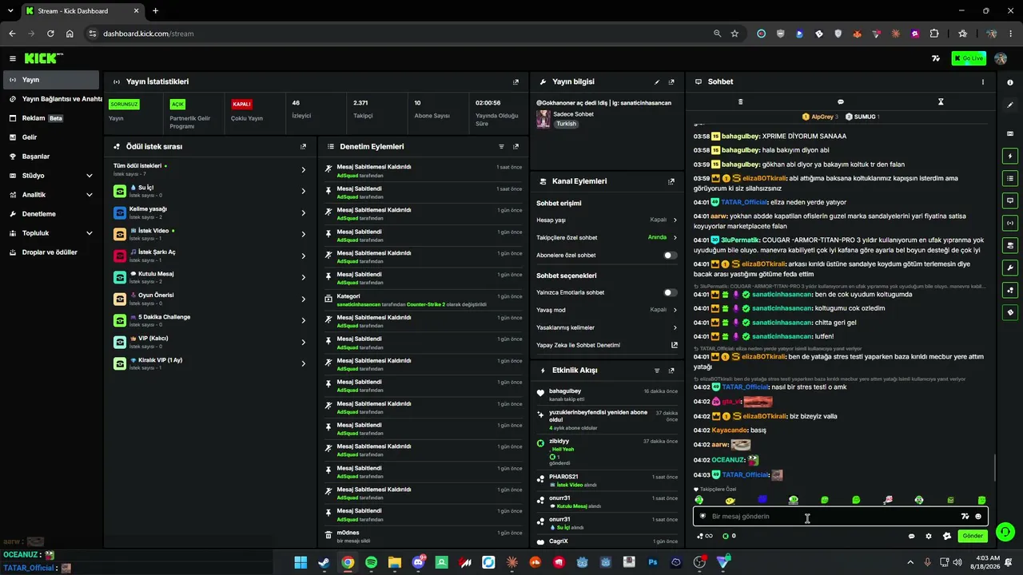Open chat settings gear icon
Screen dimensions: 1023x575
929,536
